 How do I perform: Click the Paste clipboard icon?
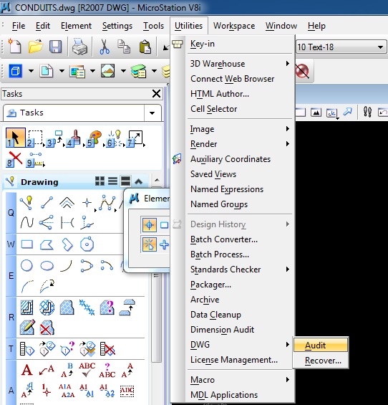(145, 47)
